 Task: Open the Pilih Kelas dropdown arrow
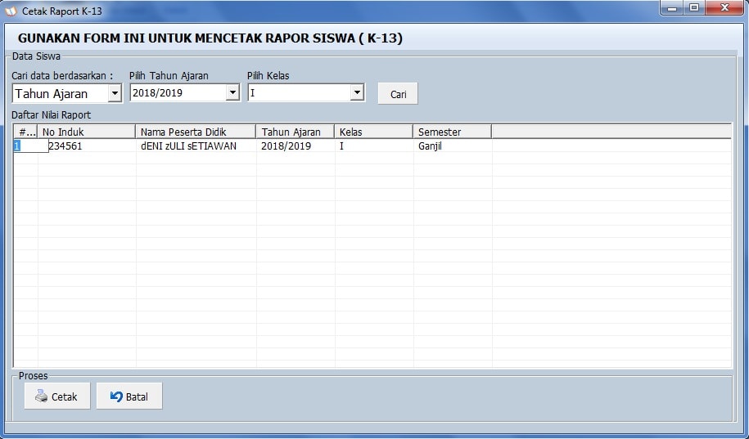pos(357,92)
